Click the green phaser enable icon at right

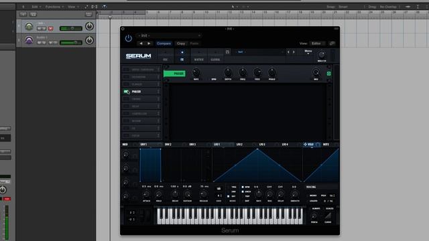point(329,74)
